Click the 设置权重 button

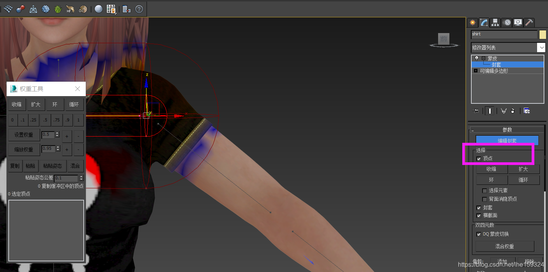click(24, 135)
